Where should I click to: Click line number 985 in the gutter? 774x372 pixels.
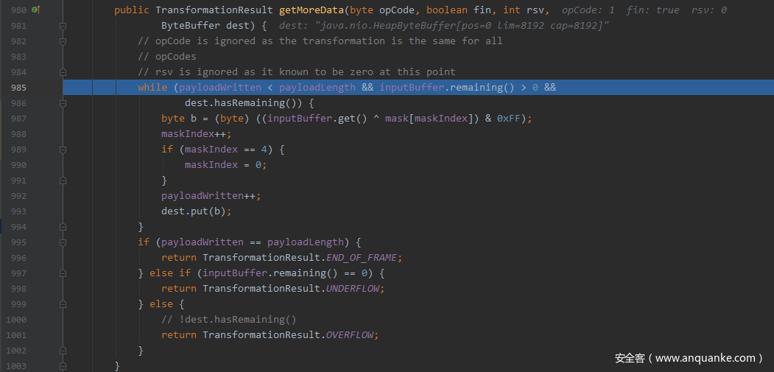coord(18,88)
